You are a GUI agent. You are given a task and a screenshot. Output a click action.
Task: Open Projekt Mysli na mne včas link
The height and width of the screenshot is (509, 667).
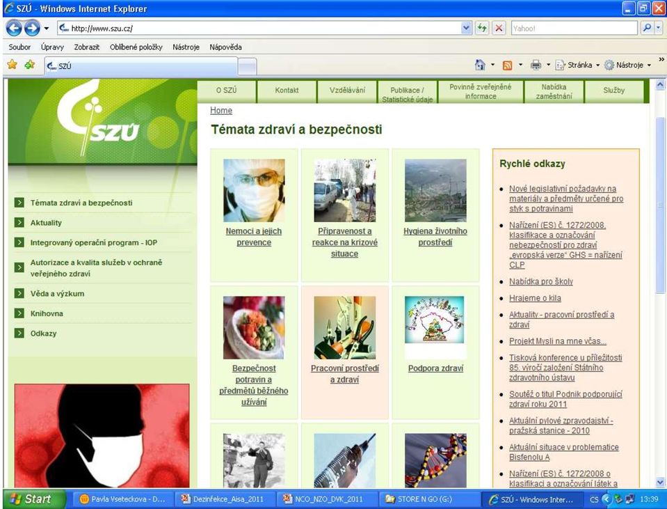[558, 341]
